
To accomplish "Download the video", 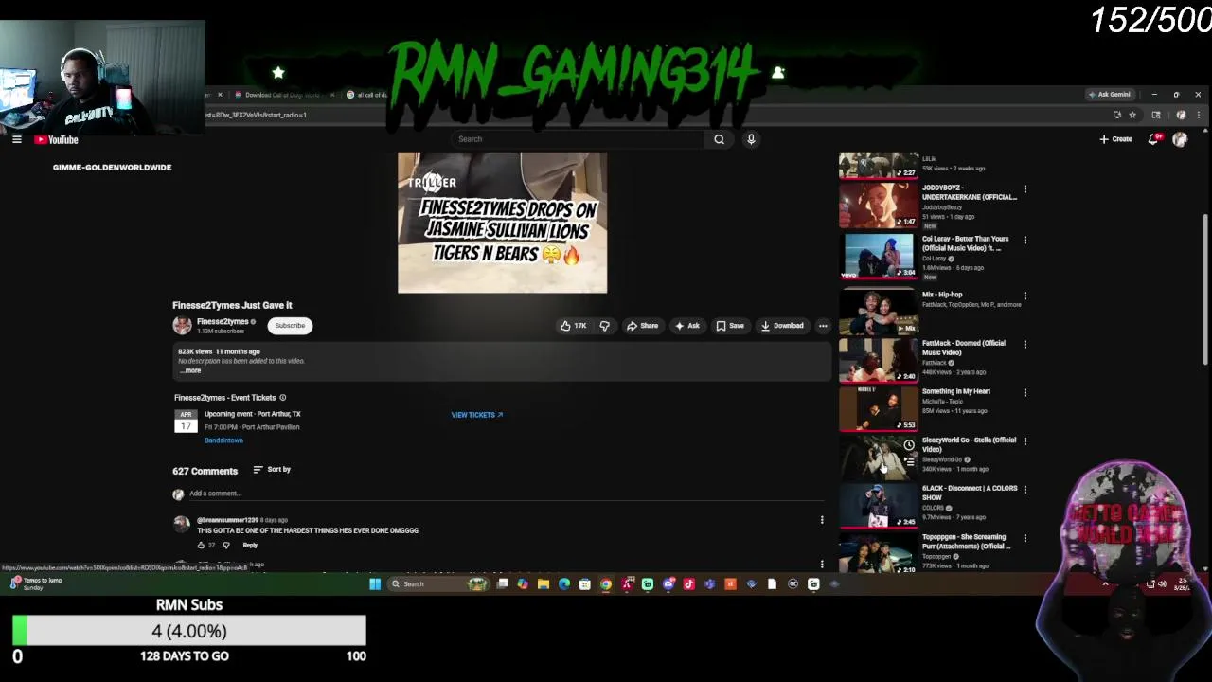I will pyautogui.click(x=782, y=326).
